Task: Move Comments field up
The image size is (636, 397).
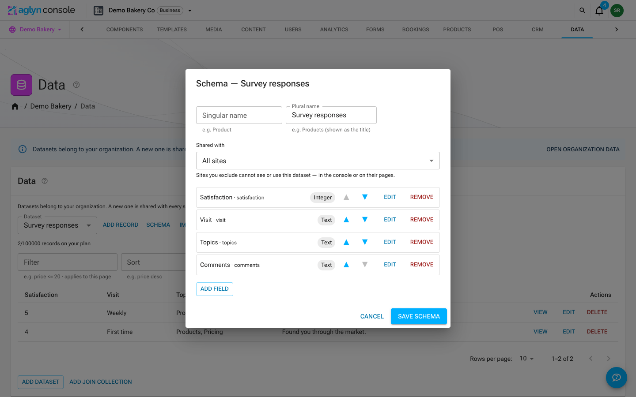Action: click(x=346, y=265)
